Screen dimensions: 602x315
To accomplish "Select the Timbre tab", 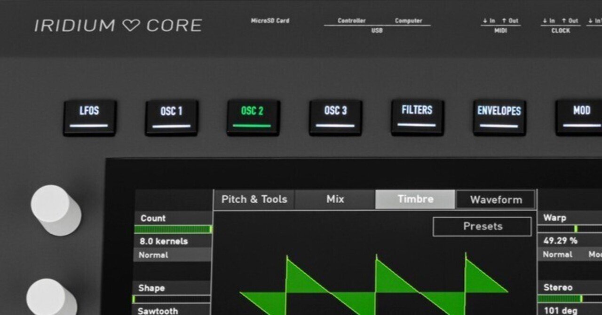I will coord(415,199).
